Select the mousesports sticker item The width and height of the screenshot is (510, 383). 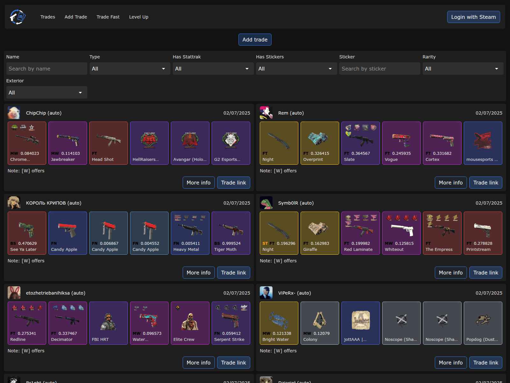[483, 143]
